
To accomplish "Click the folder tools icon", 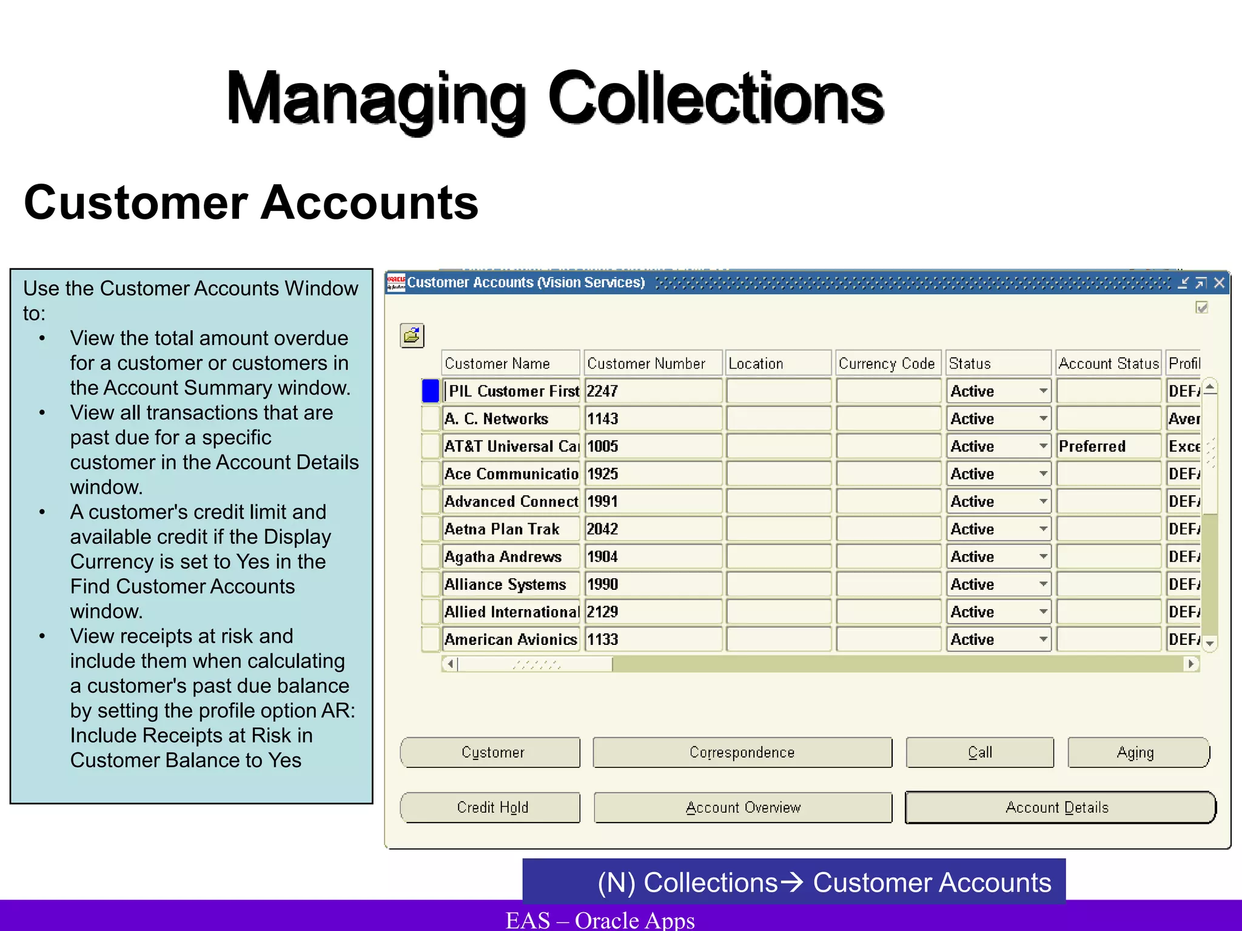I will pyautogui.click(x=412, y=335).
